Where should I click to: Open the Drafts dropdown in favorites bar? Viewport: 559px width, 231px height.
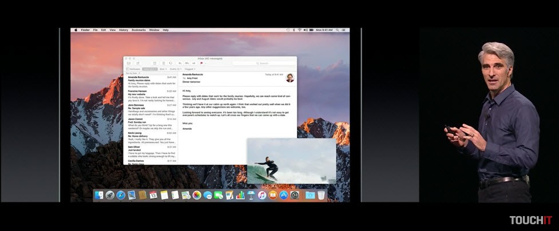[175, 69]
